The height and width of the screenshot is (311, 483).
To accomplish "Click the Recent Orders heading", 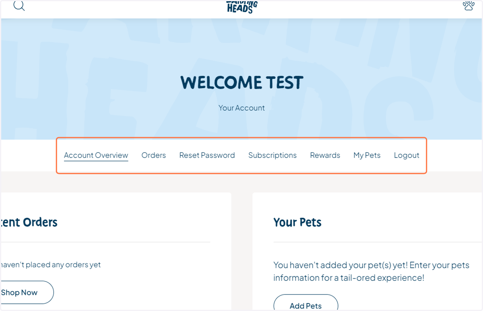I will tap(29, 222).
